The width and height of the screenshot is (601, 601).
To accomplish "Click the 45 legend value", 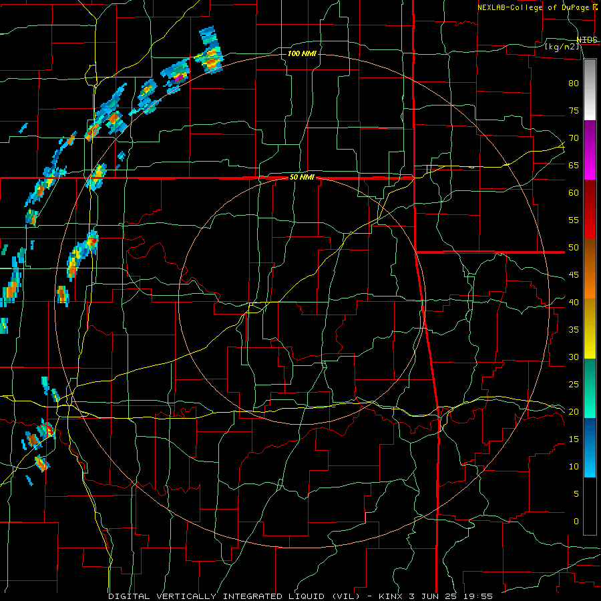I will (x=574, y=275).
